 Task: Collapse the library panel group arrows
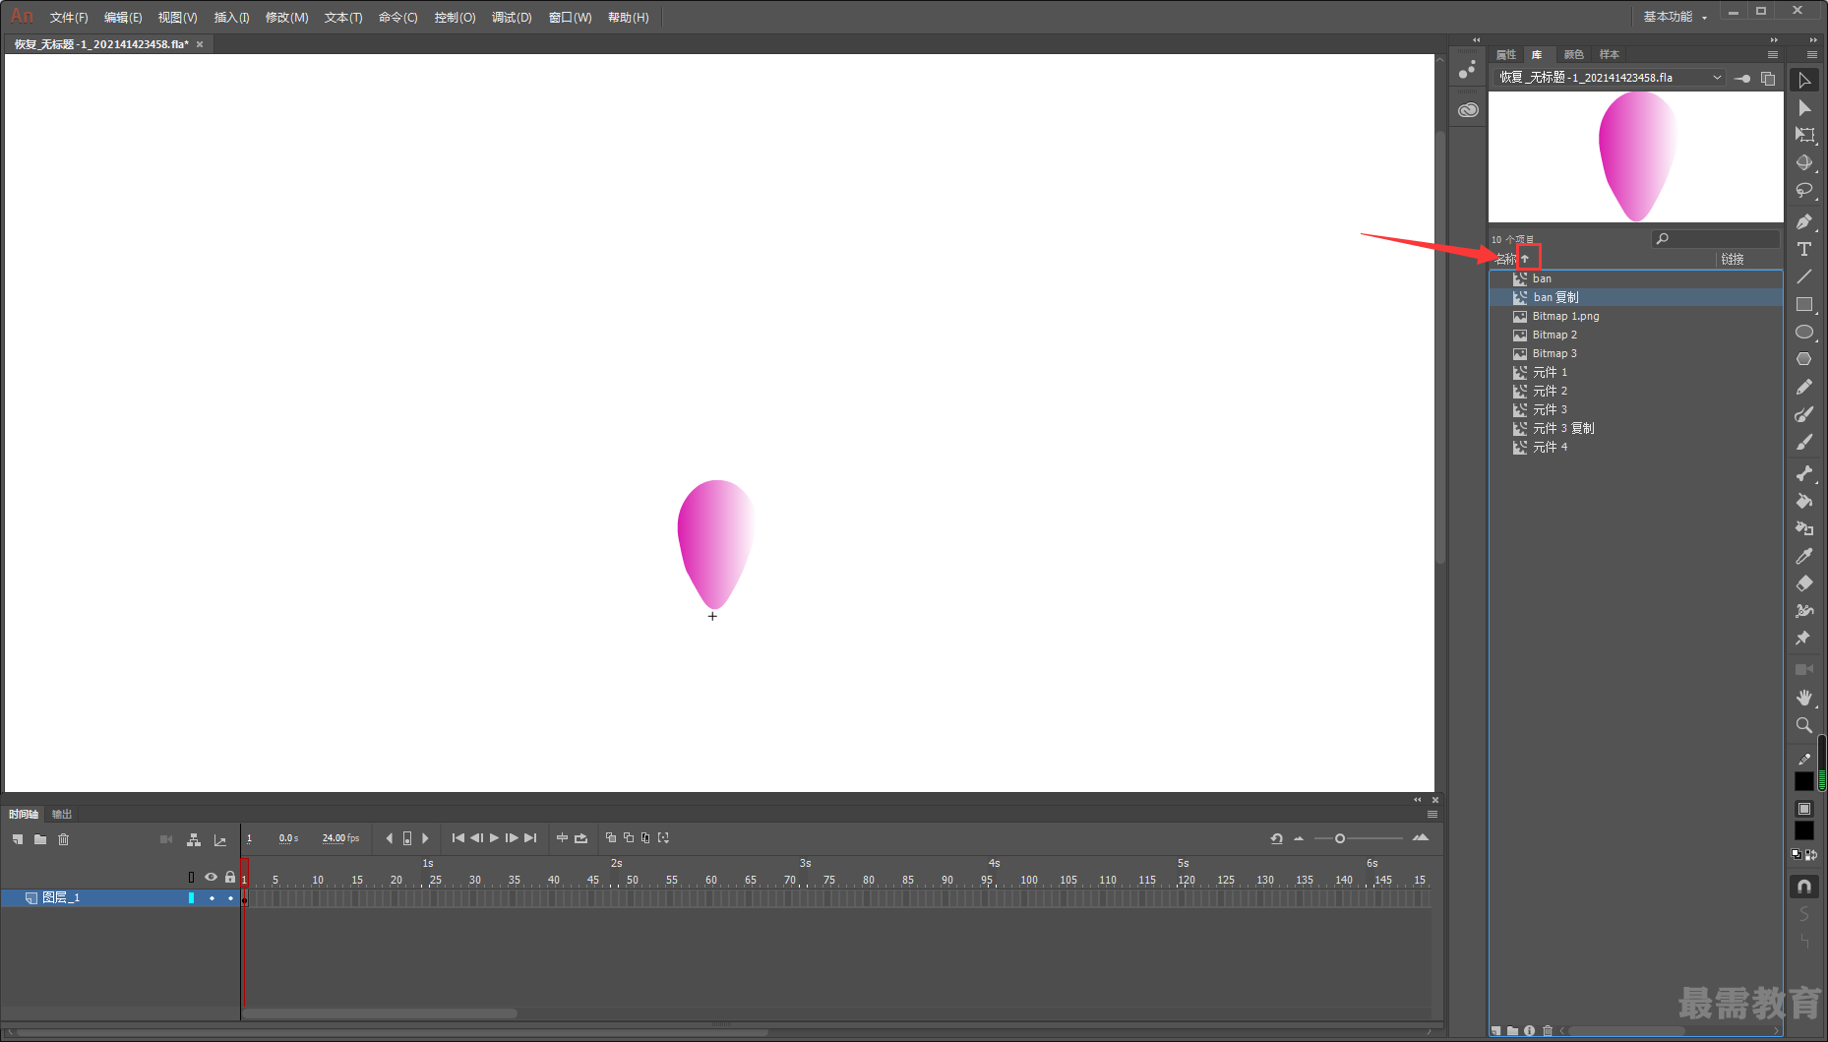click(1774, 40)
